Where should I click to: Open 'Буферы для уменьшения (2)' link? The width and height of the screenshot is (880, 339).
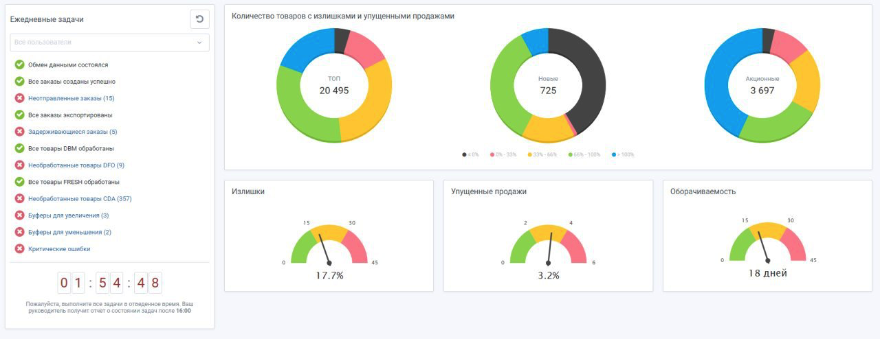point(69,233)
